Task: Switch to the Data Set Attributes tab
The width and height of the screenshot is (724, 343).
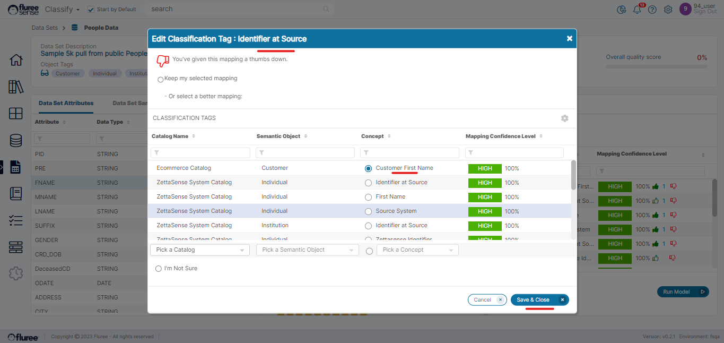Action: (x=66, y=103)
